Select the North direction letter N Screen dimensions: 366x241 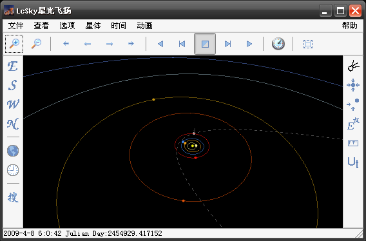[x=13, y=124]
